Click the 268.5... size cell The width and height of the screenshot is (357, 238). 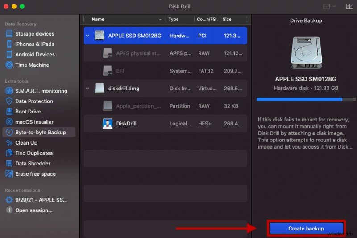click(232, 89)
